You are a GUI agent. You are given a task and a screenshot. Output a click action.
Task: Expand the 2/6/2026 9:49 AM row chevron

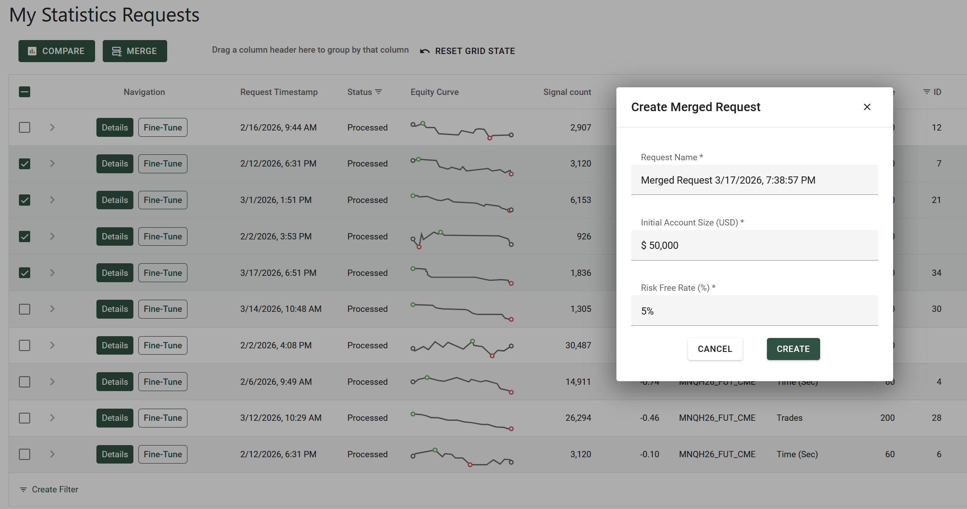(x=52, y=382)
